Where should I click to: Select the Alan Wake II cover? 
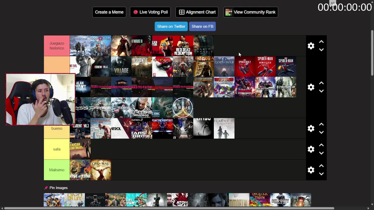(142, 46)
